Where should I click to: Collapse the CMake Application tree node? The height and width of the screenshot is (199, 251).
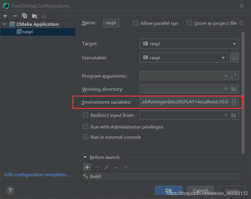(4, 24)
